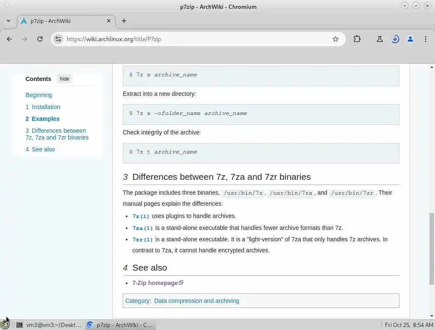Image resolution: width=435 pixels, height=330 pixels.
Task: View site information icon in address bar
Action: pyautogui.click(x=58, y=39)
